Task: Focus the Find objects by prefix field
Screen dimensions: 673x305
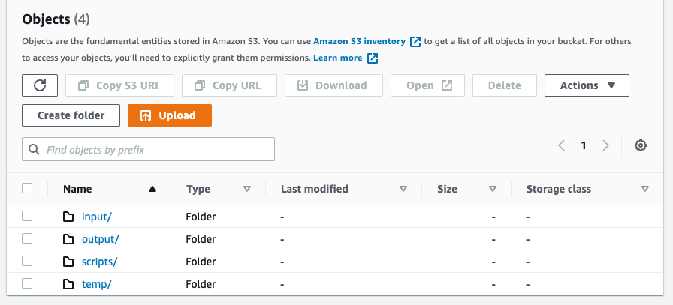Action: pos(149,149)
